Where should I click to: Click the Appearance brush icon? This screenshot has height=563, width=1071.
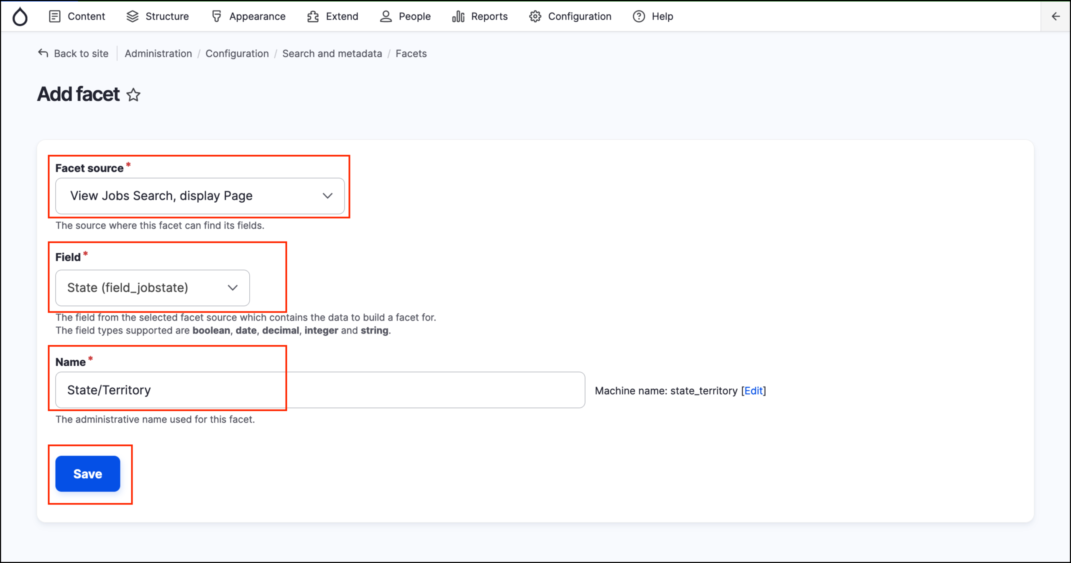click(216, 16)
